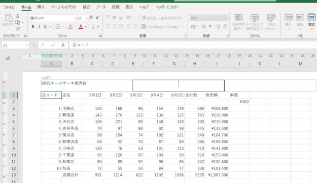Open the font name dropdown

point(76,18)
